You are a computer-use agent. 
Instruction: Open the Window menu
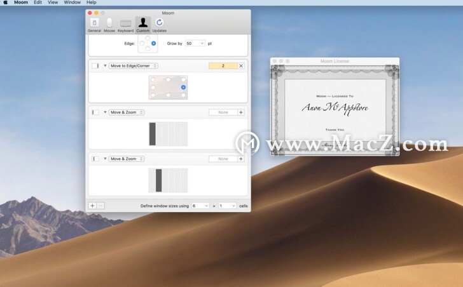point(73,3)
